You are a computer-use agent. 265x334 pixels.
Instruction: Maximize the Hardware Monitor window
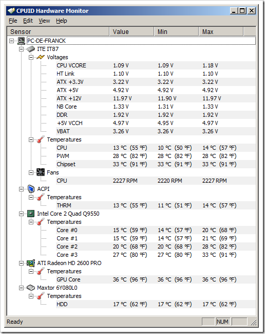coord(242,11)
